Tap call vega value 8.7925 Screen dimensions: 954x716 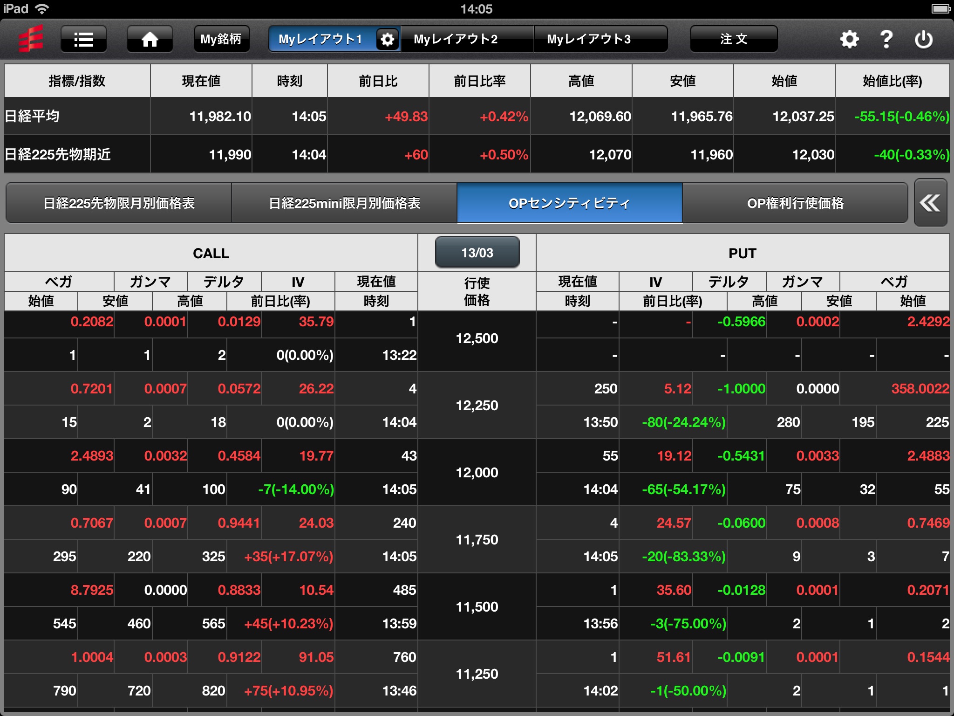coord(92,590)
